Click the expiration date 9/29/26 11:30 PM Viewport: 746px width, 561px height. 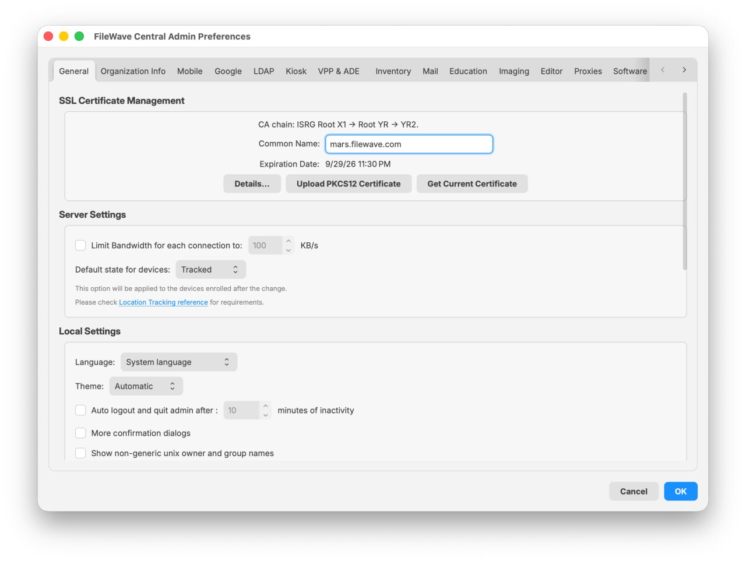click(358, 164)
